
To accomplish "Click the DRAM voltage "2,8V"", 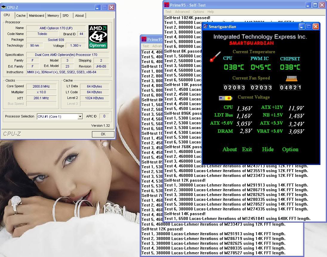I will [x=246, y=131].
